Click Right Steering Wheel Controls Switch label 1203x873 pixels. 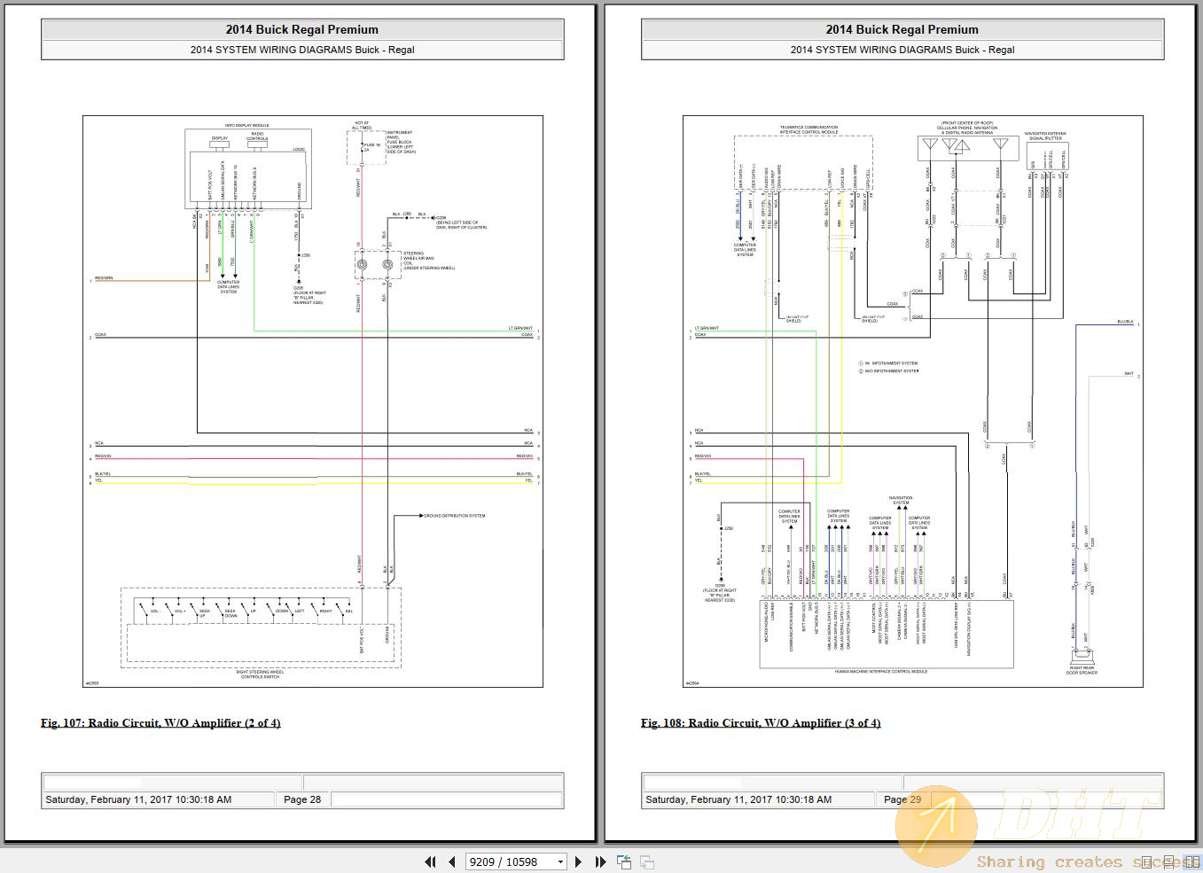tap(261, 674)
